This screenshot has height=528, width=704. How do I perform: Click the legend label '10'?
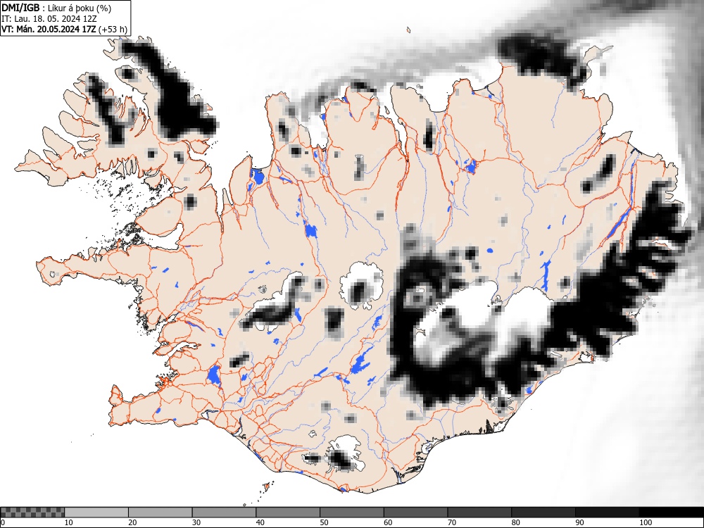(x=69, y=522)
